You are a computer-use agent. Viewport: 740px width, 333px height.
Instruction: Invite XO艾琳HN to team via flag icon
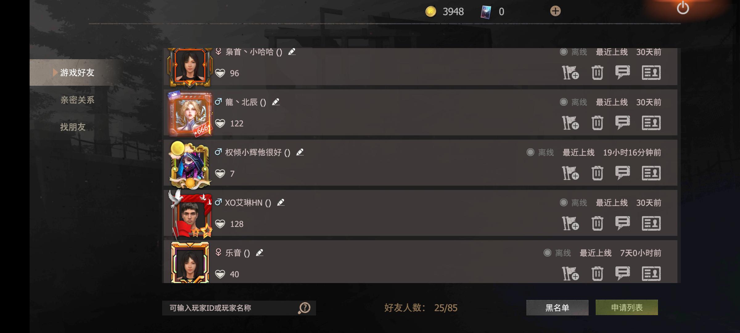[570, 223]
